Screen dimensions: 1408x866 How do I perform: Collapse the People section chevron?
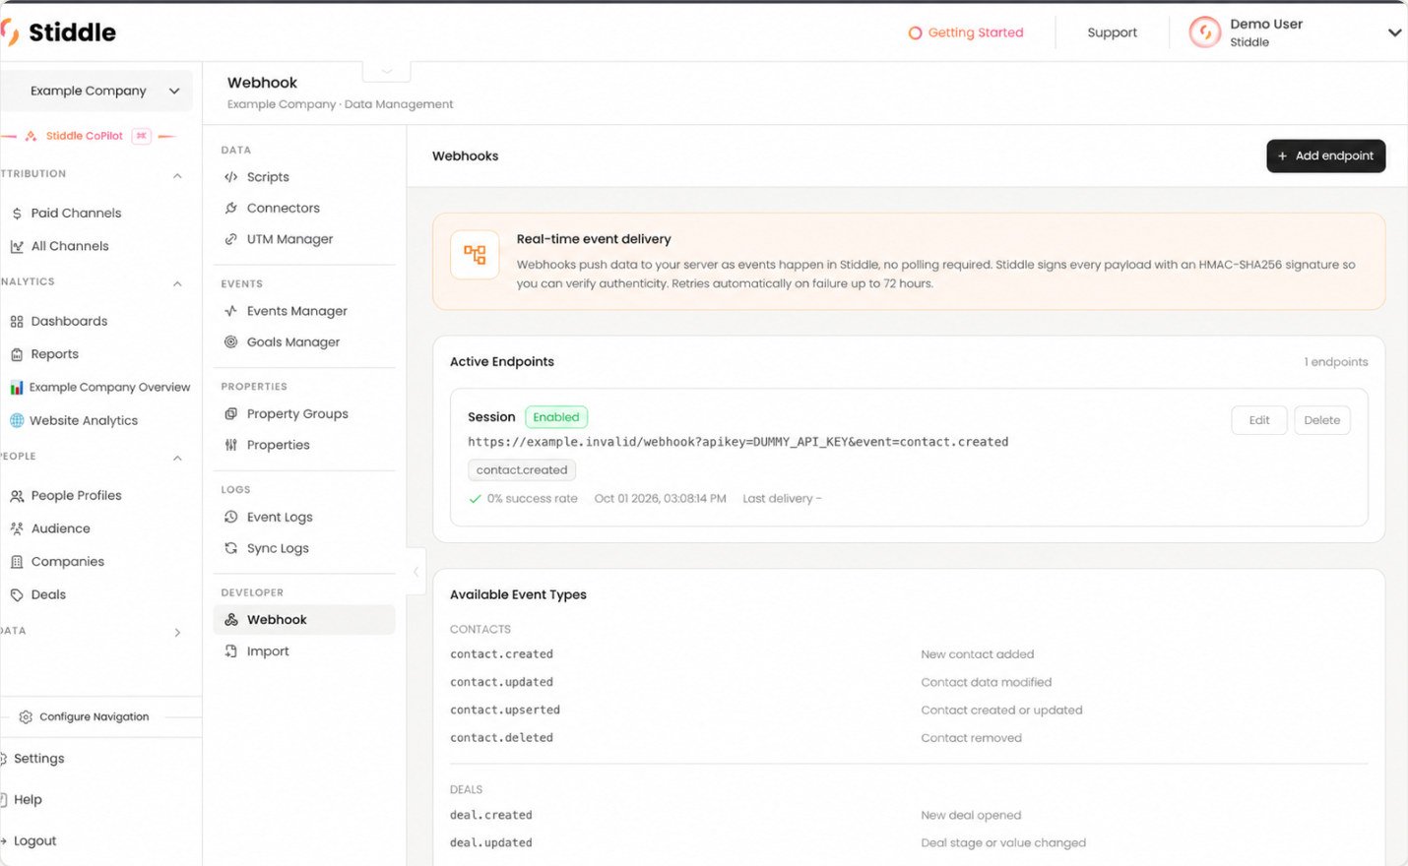pyautogui.click(x=177, y=459)
